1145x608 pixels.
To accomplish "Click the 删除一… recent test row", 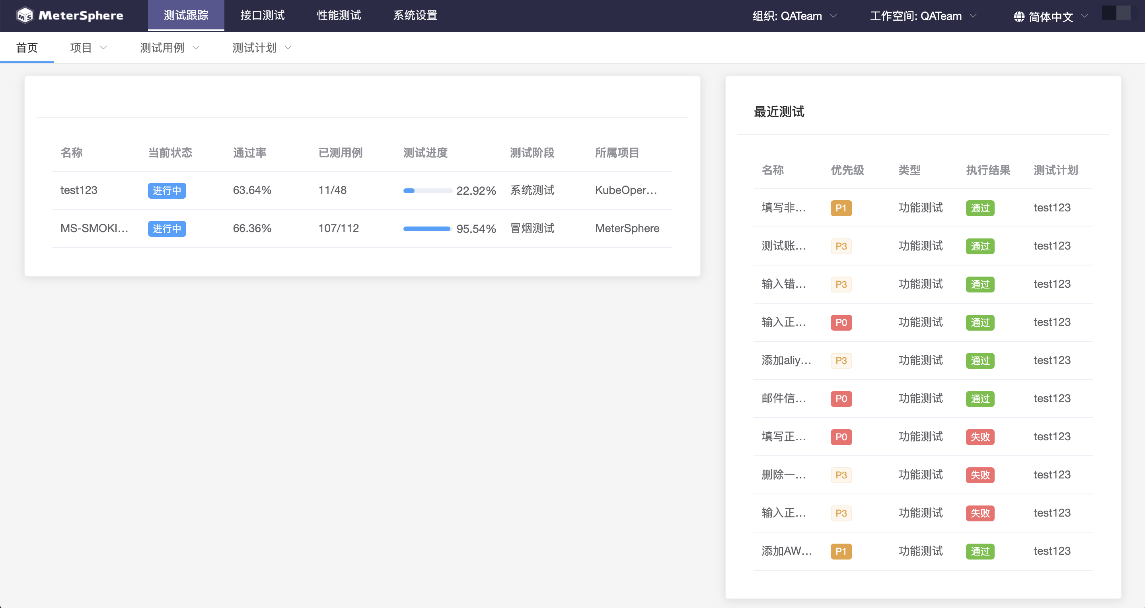I will (x=923, y=475).
